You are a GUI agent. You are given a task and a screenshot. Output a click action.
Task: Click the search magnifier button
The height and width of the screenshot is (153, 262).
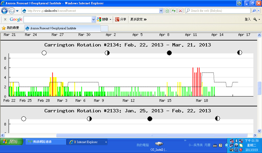tap(254, 11)
